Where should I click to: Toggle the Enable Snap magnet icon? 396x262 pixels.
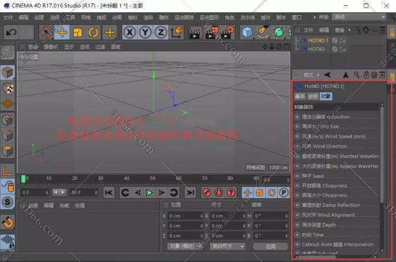tap(8, 222)
